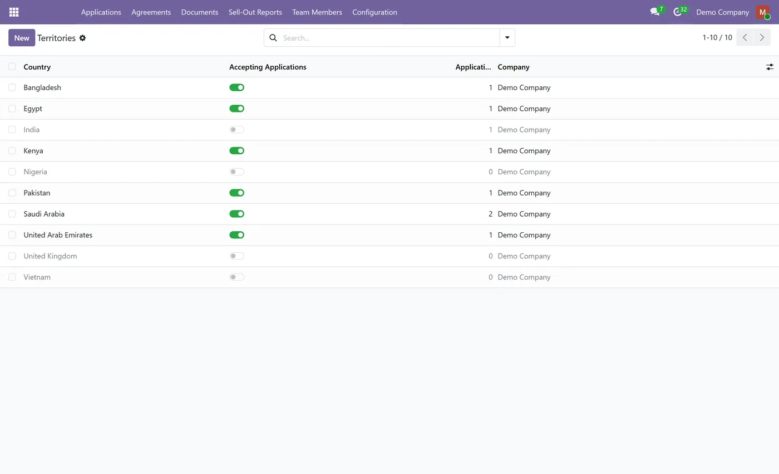Open the Kenya territory record
This screenshot has width=779, height=474.
[x=33, y=151]
